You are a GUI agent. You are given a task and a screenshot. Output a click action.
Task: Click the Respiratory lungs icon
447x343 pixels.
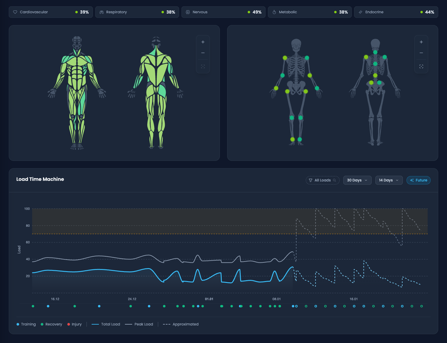click(102, 12)
